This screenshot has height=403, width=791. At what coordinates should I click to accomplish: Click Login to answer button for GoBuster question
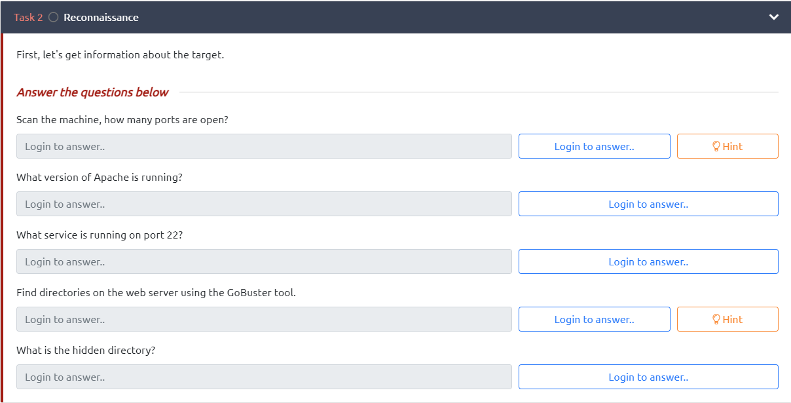pos(594,319)
